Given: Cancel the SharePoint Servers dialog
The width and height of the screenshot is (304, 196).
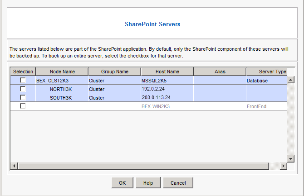Looking at the screenshot, I should pyautogui.click(x=178, y=182).
